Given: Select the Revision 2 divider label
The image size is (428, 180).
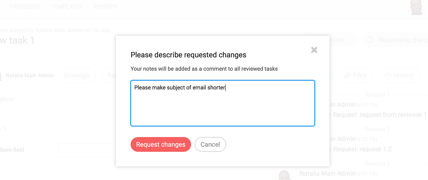Looking at the screenshot, I should [377, 129].
